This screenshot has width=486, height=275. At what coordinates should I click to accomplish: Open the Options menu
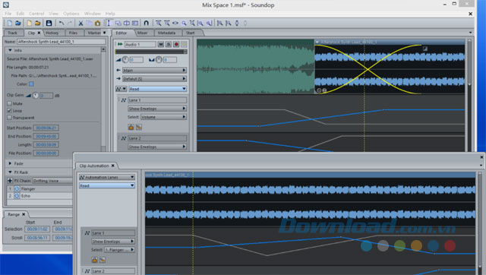[x=71, y=14]
